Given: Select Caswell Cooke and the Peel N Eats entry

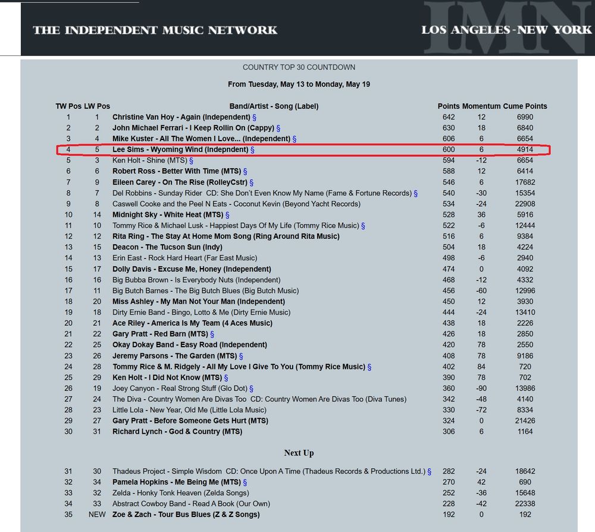Looking at the screenshot, I should 236,204.
